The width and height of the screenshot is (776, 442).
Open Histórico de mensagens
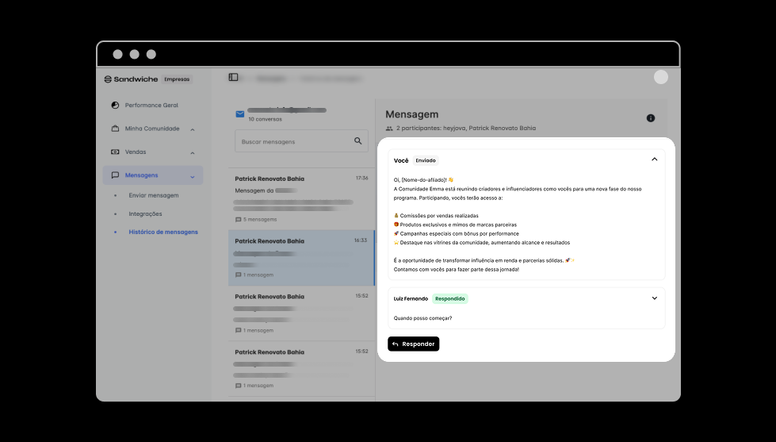point(163,232)
